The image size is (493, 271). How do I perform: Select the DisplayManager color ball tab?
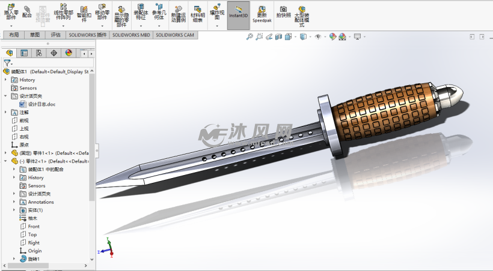click(x=69, y=53)
